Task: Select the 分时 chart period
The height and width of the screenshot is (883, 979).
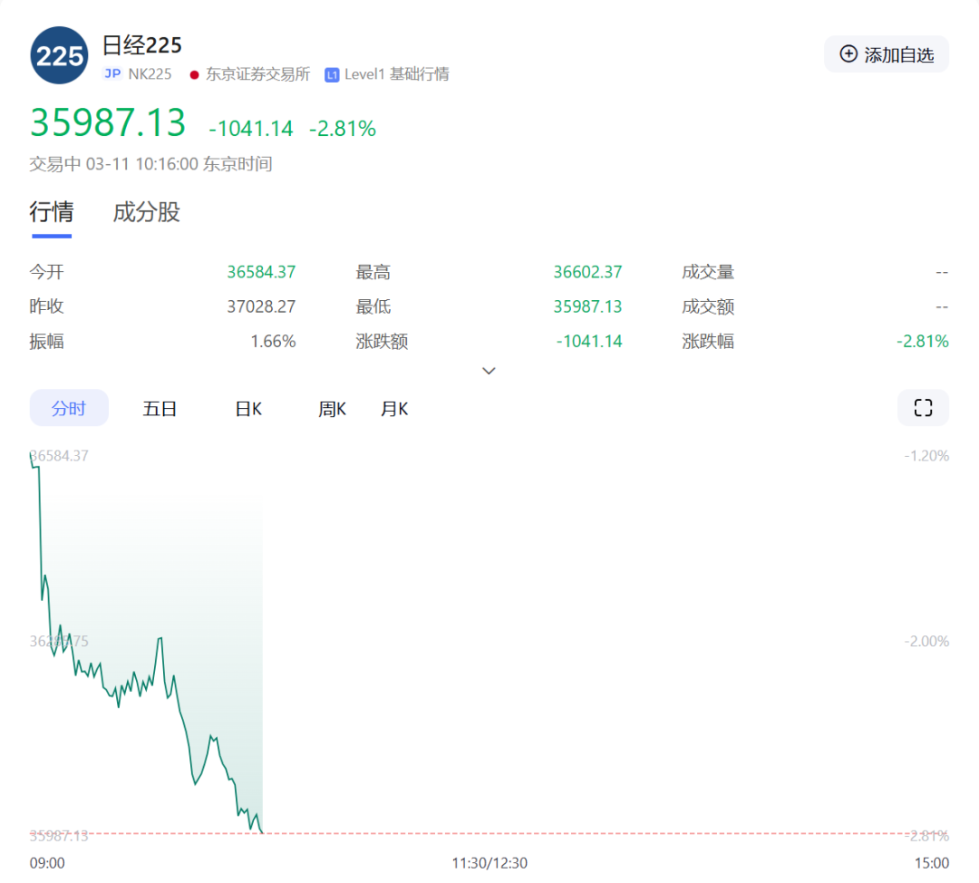Action: pos(69,409)
